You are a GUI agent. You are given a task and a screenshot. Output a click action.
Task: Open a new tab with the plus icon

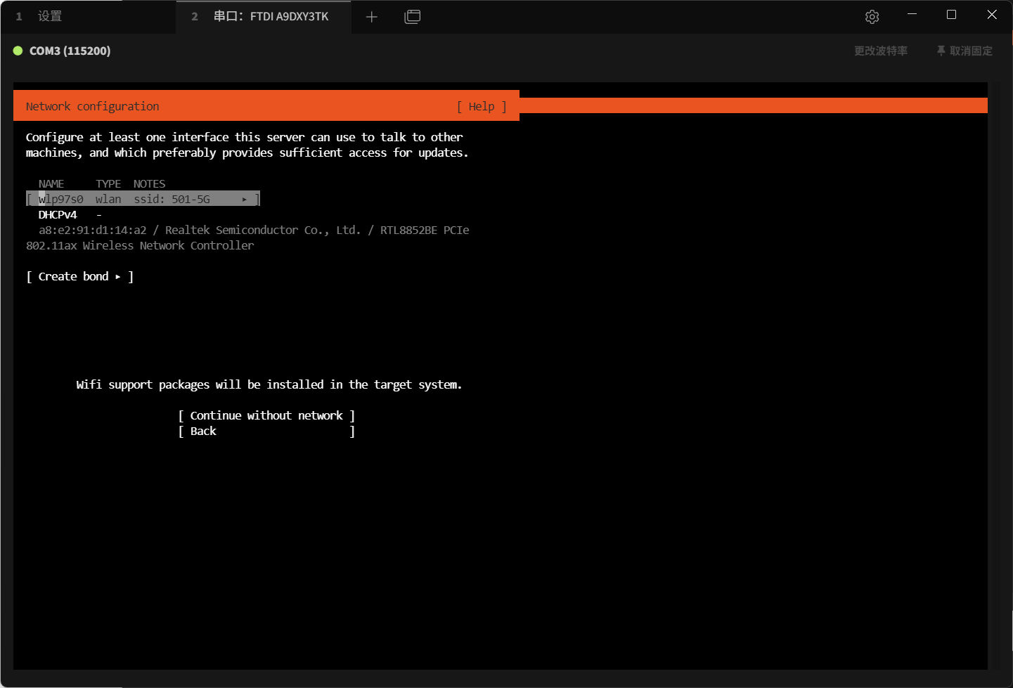(x=372, y=17)
